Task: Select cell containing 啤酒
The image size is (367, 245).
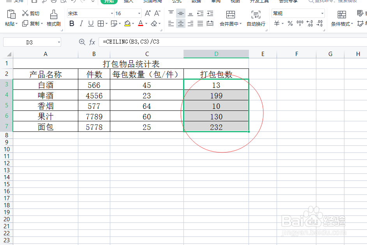Action: click(x=46, y=95)
